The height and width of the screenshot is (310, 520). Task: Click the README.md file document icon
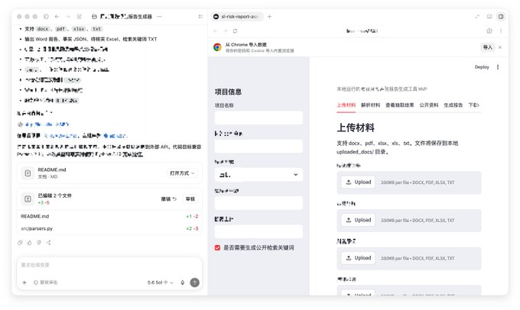tap(28, 173)
